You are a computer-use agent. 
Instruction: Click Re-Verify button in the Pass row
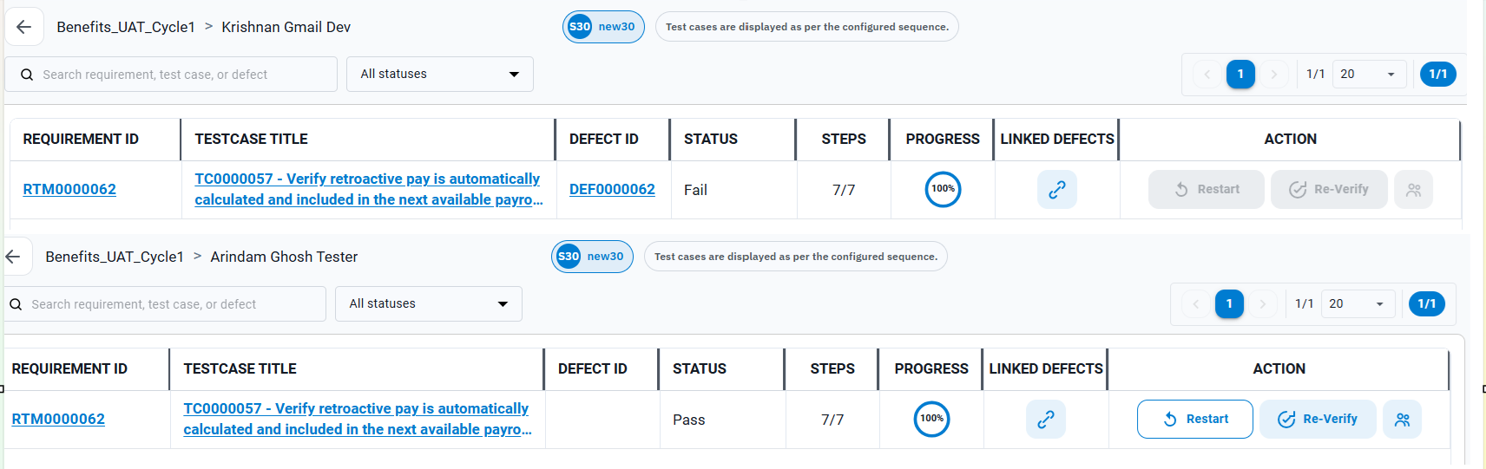click(1318, 419)
